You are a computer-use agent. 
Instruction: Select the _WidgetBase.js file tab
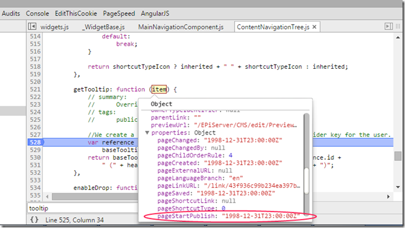103,27
